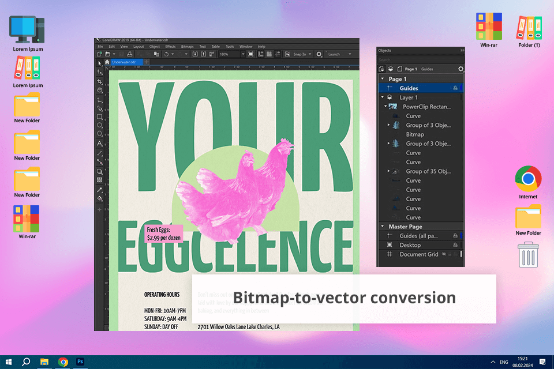This screenshot has width=554, height=369.
Task: Click the toolbox customize plus button
Action: (100, 209)
